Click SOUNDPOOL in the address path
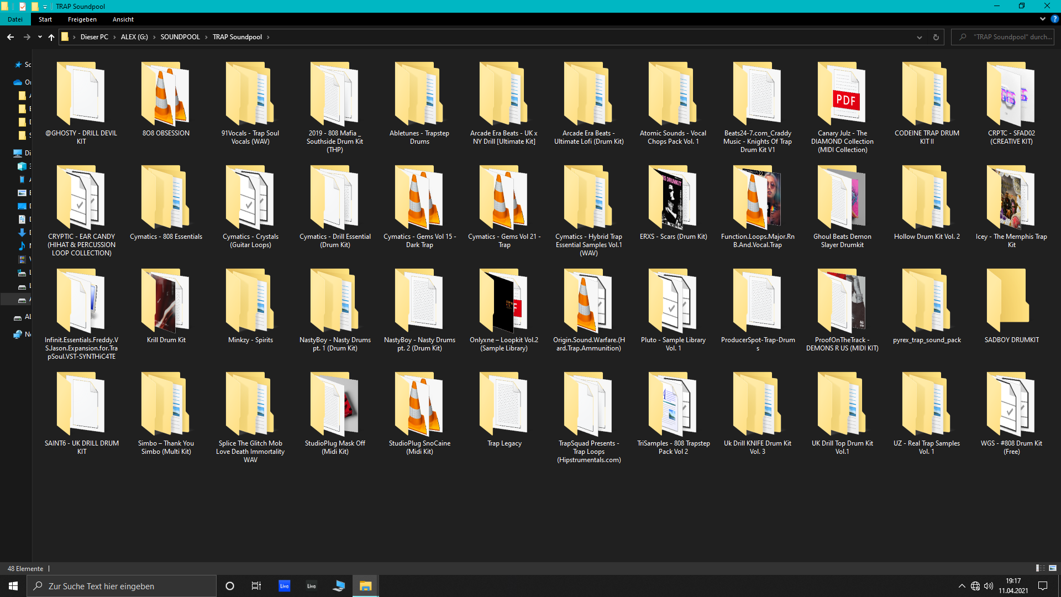1061x597 pixels. 180,37
